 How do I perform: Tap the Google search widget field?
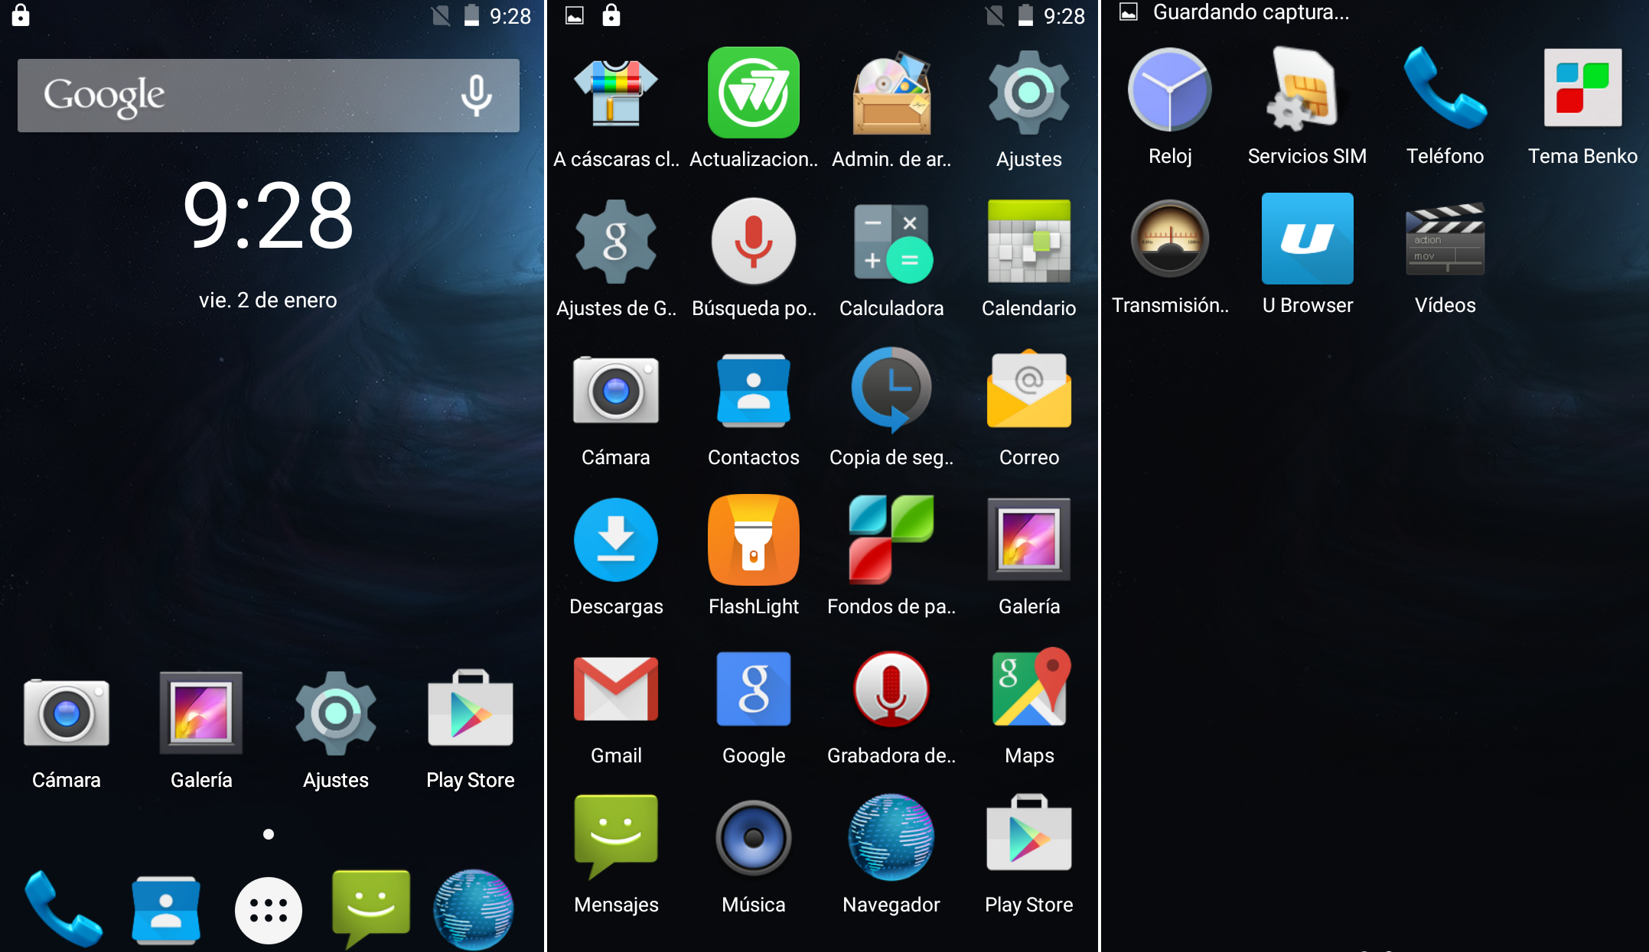pos(269,96)
